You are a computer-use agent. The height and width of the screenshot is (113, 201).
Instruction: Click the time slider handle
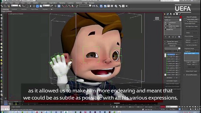tap(16, 102)
